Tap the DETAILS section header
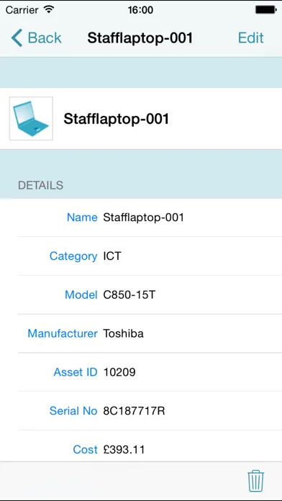The height and width of the screenshot is (501, 282). pyautogui.click(x=40, y=185)
